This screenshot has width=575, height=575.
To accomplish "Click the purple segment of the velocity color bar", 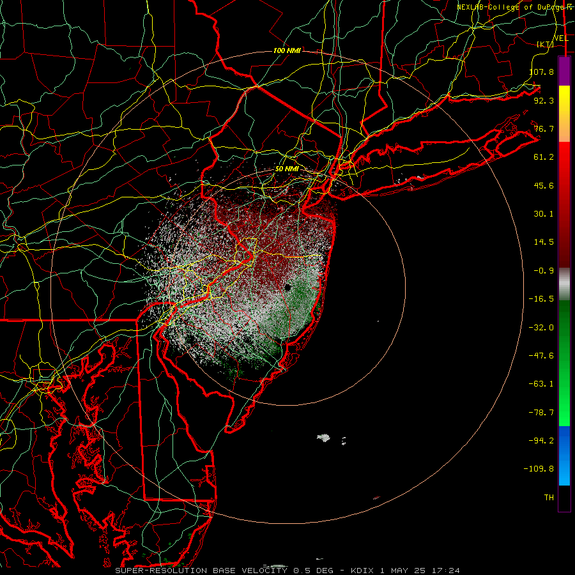I will (564, 72).
